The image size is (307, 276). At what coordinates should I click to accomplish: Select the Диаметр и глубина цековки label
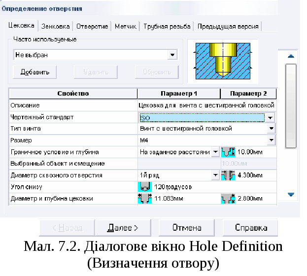(52, 199)
